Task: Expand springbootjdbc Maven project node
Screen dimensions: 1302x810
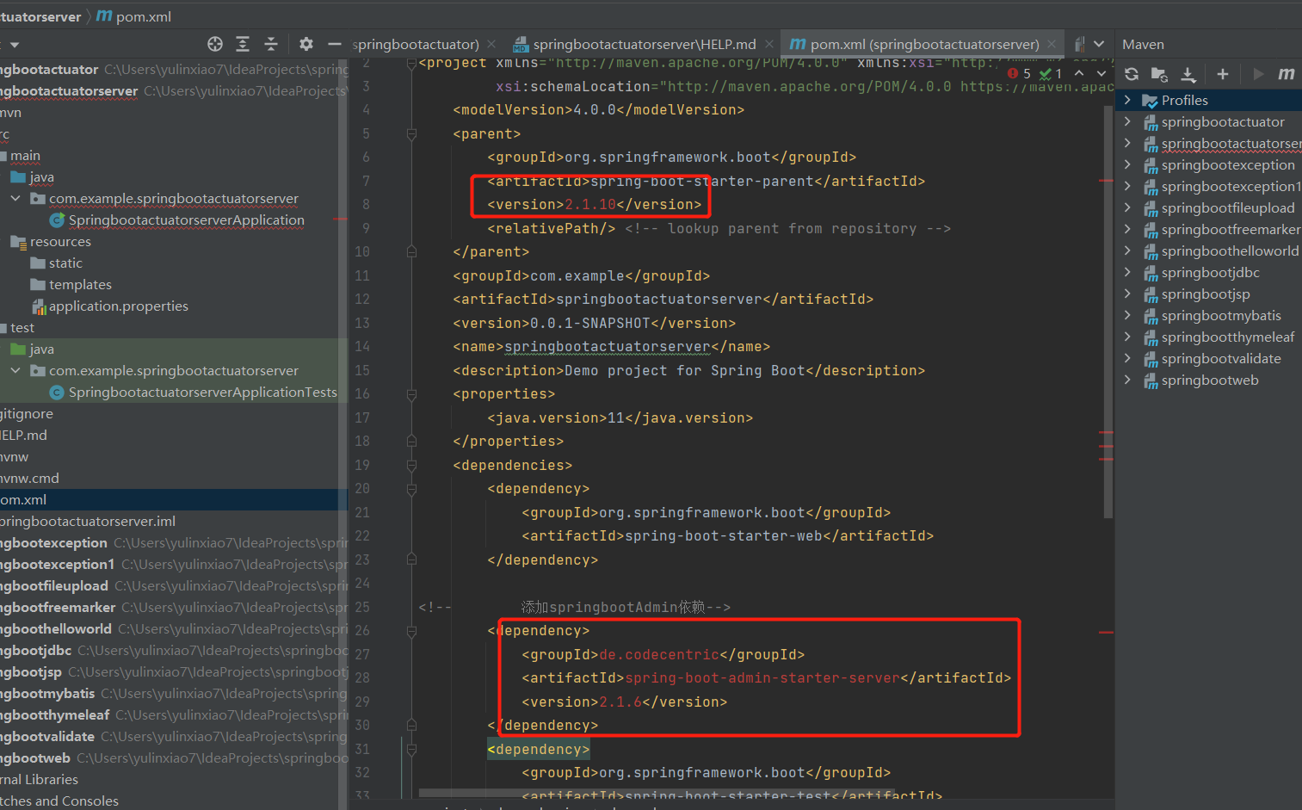Action: click(x=1127, y=272)
